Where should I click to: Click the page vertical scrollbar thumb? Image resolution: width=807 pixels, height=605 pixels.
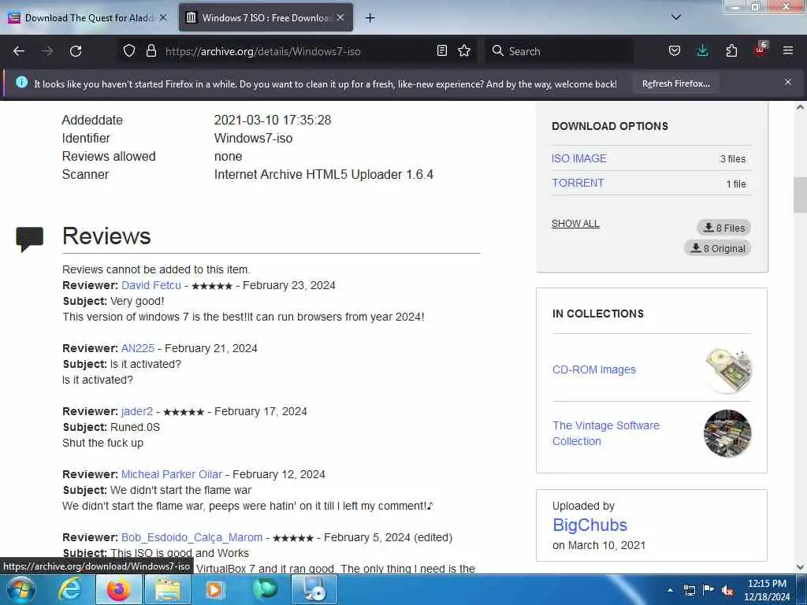tap(800, 195)
